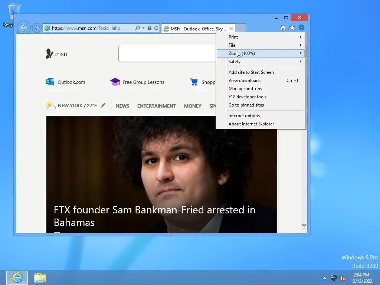Screen dimensions: 380x285
Task: Click the page scroll down arrow
Action: click(x=304, y=225)
